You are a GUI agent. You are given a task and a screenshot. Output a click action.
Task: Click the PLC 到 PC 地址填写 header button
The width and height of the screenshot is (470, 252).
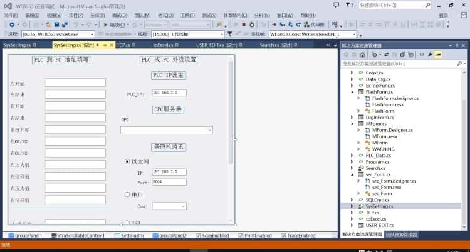click(61, 60)
